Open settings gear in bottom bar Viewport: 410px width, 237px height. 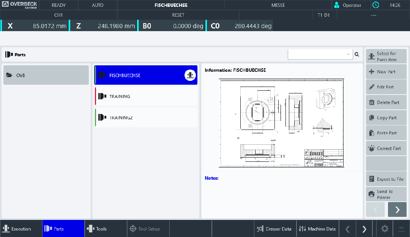(385, 229)
